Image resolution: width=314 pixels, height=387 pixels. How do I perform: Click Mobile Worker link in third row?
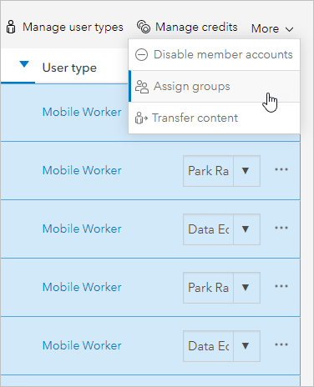(82, 229)
